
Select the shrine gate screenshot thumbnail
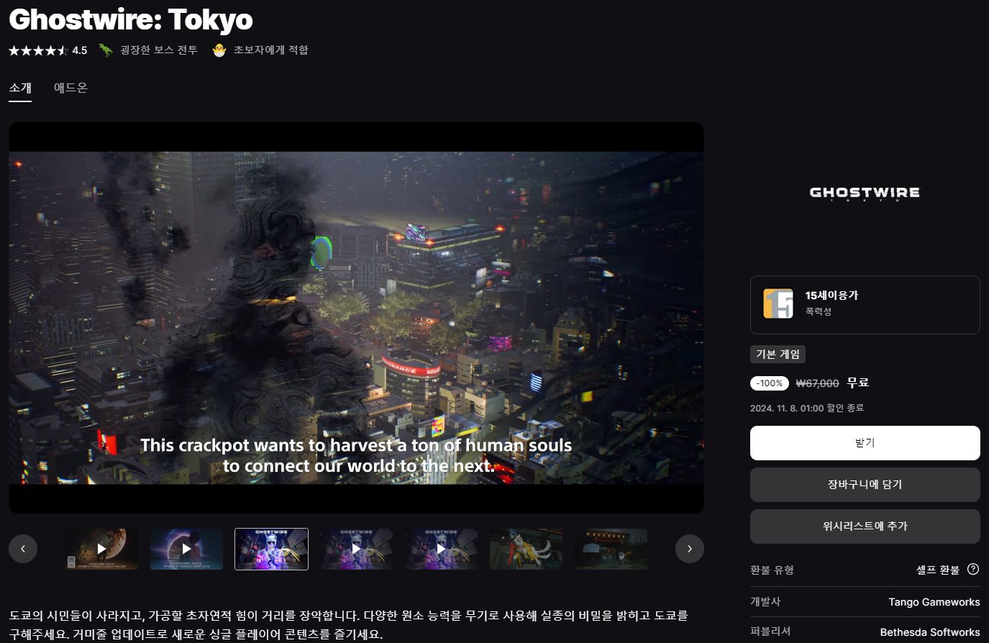click(x=611, y=549)
